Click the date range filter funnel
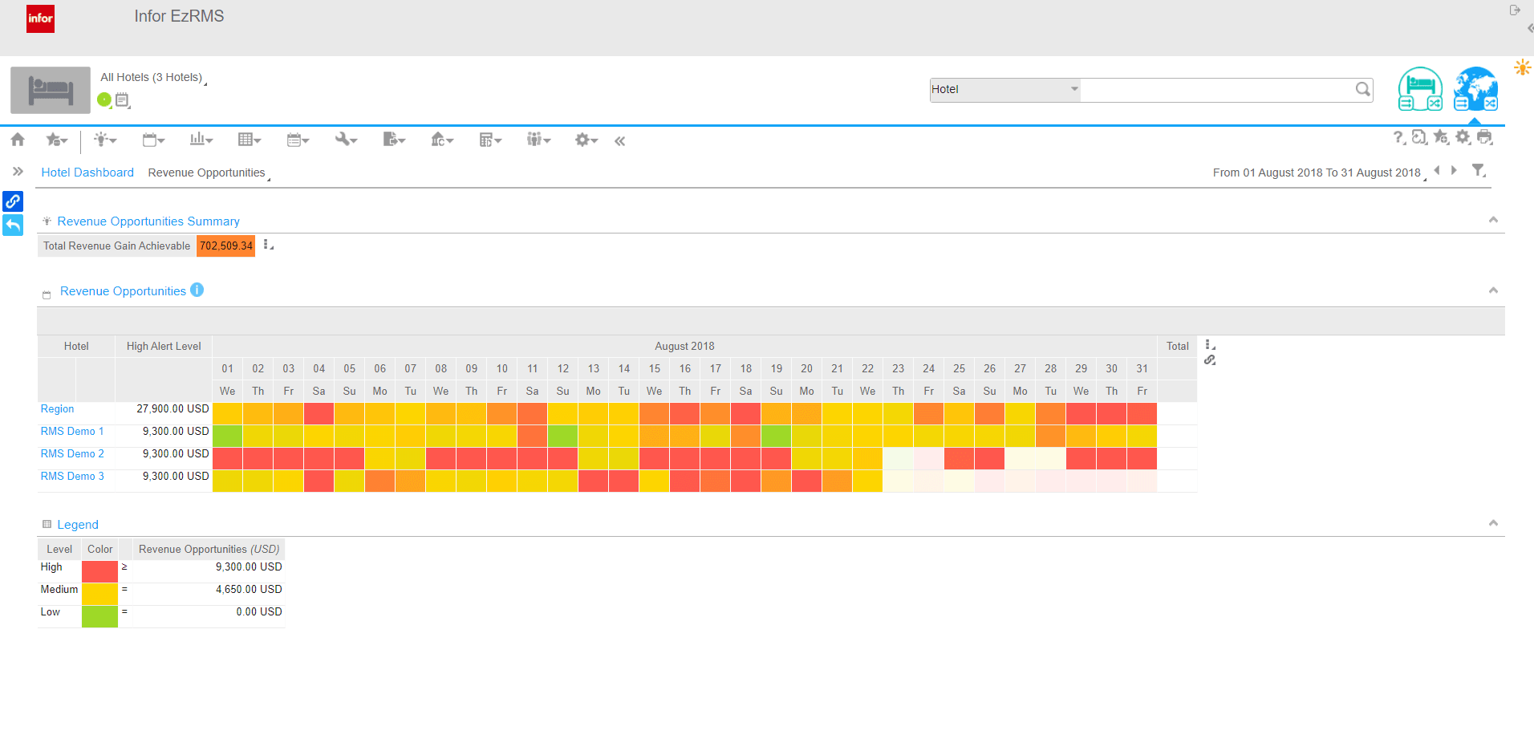Viewport: 1534px width, 739px height. (x=1479, y=171)
